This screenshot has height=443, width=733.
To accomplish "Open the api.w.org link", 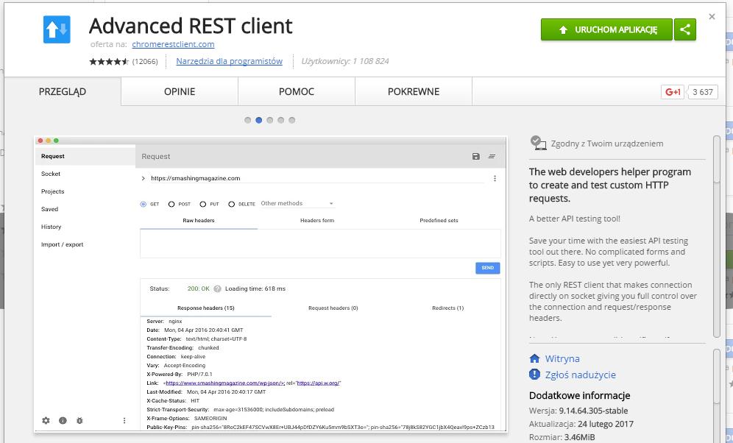I will pyautogui.click(x=319, y=383).
